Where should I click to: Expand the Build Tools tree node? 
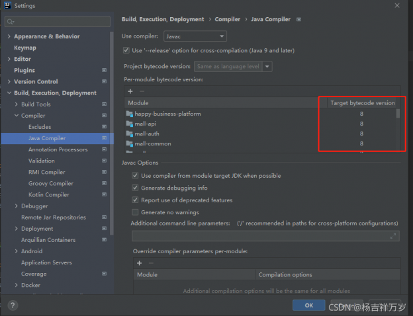coord(17,104)
